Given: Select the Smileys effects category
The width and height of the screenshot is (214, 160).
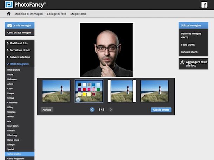Looking at the screenshot, I should 11,98.
